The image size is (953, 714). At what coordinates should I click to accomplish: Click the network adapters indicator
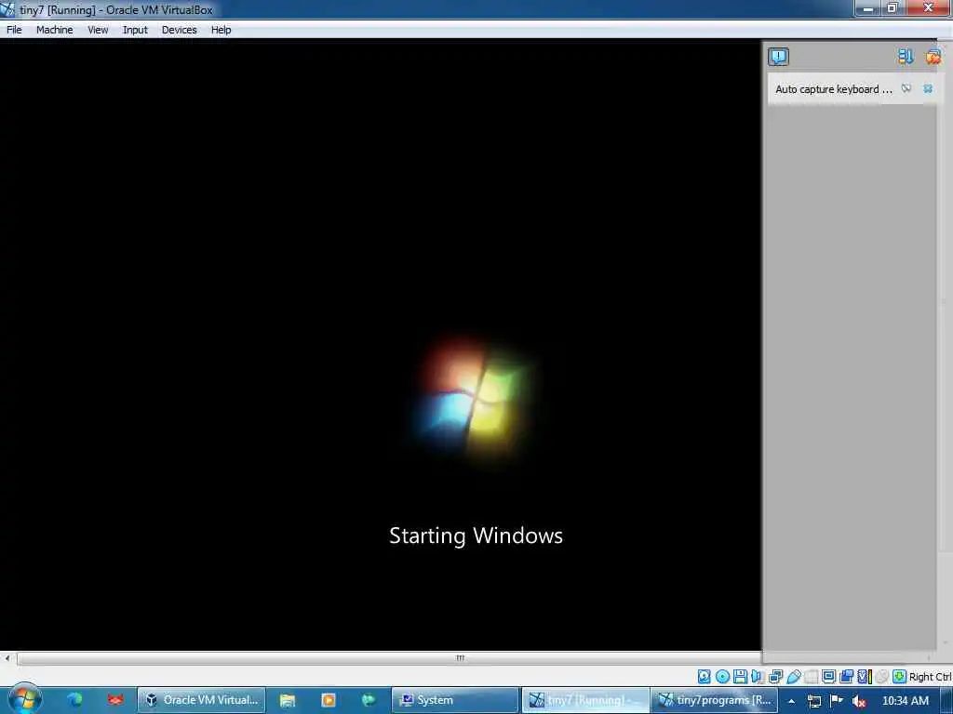[775, 677]
